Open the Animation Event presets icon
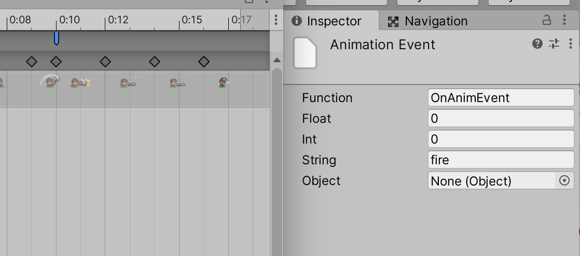580x256 pixels. 554,44
